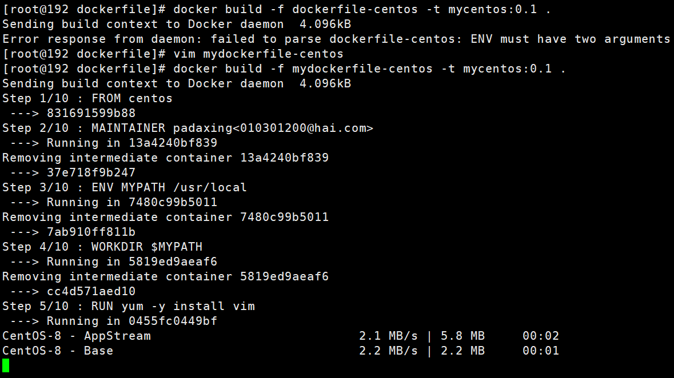The height and width of the screenshot is (378, 674).
Task: Click Step 3/10 ENV MYPATH /usr/local
Action: [125, 188]
